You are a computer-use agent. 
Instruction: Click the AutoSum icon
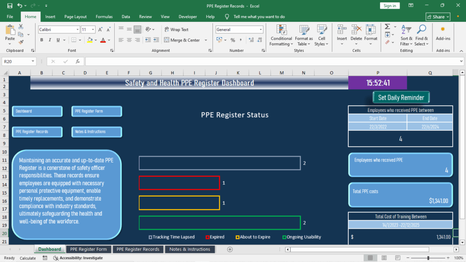[387, 26]
